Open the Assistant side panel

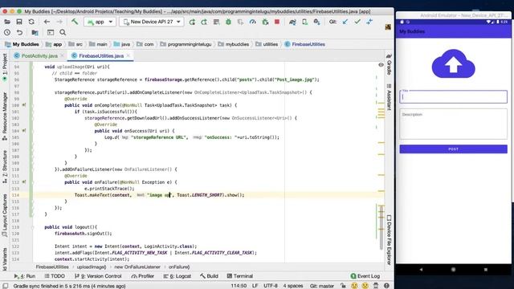pyautogui.click(x=389, y=97)
